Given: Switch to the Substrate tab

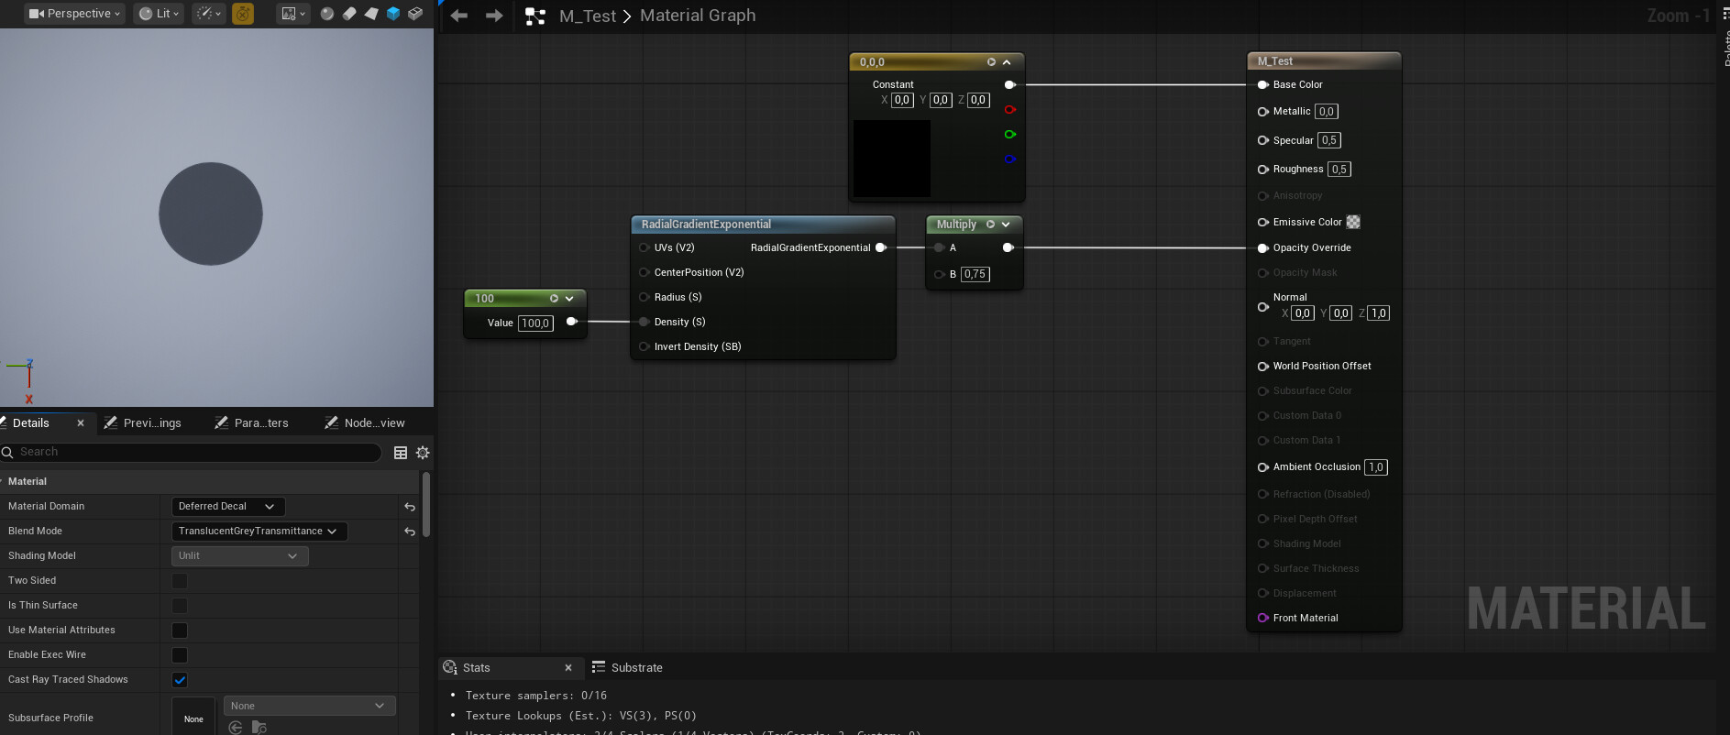Looking at the screenshot, I should 636,668.
